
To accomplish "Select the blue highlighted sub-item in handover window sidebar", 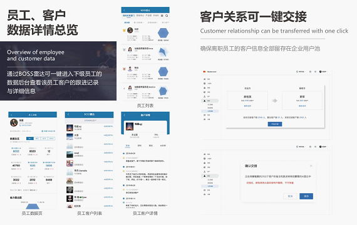I will point(210,111).
